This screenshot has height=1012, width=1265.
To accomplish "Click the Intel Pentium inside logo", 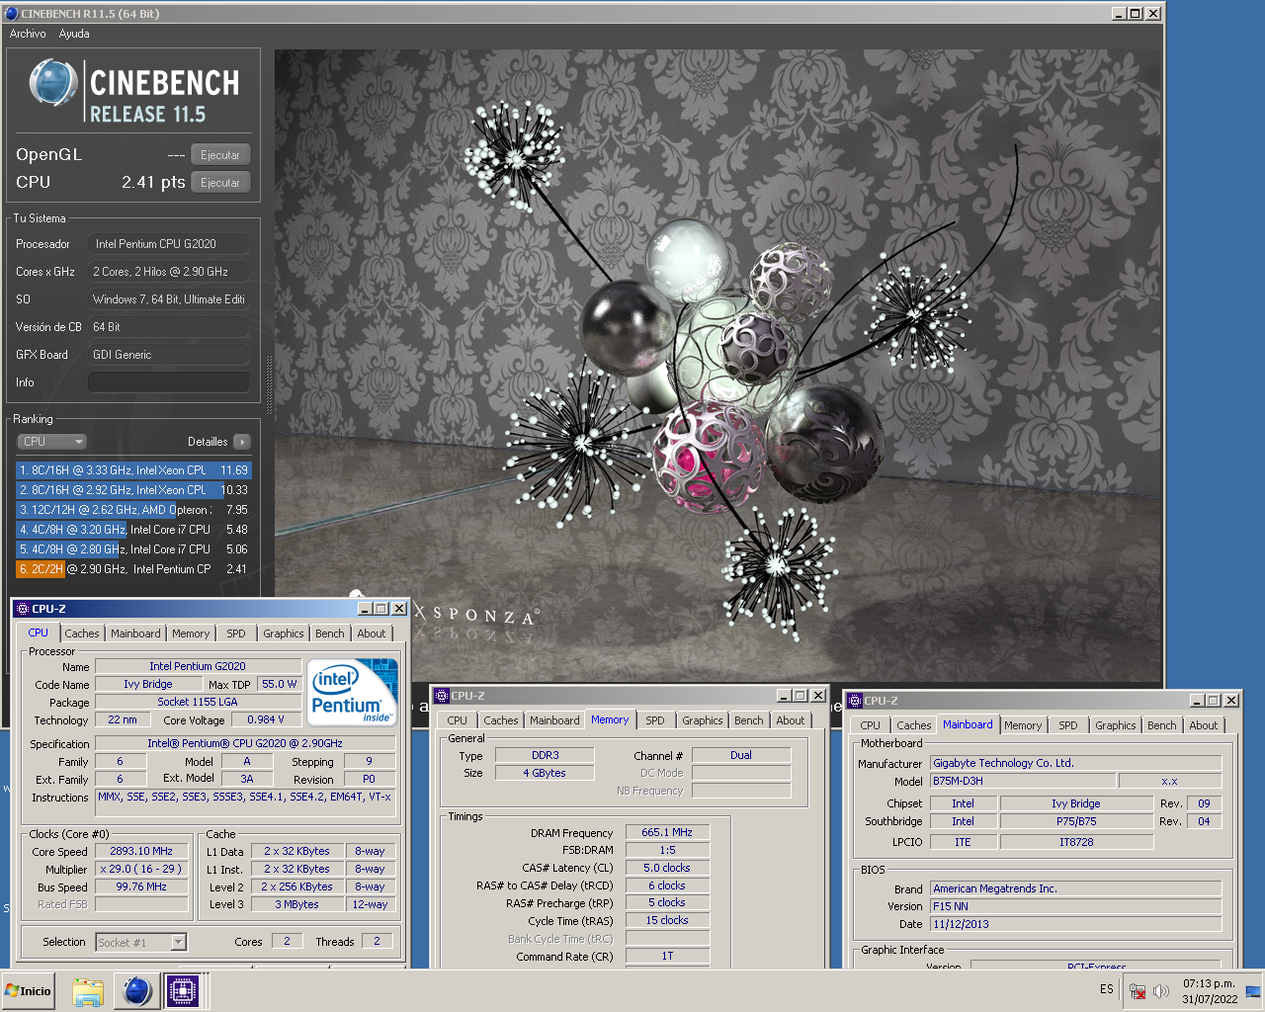I will point(352,693).
